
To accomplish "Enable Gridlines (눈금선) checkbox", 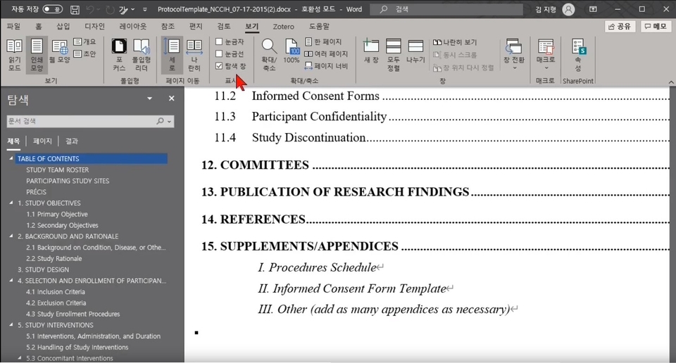I will 219,53.
